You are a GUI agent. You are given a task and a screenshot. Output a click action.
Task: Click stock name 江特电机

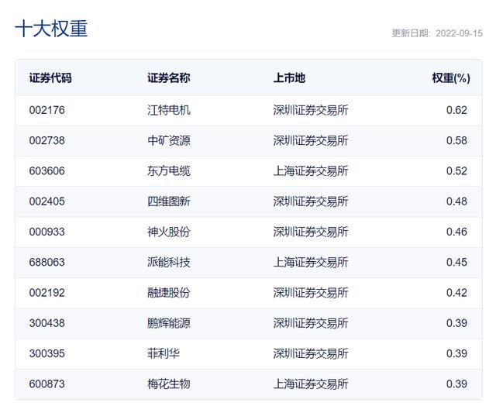point(169,110)
